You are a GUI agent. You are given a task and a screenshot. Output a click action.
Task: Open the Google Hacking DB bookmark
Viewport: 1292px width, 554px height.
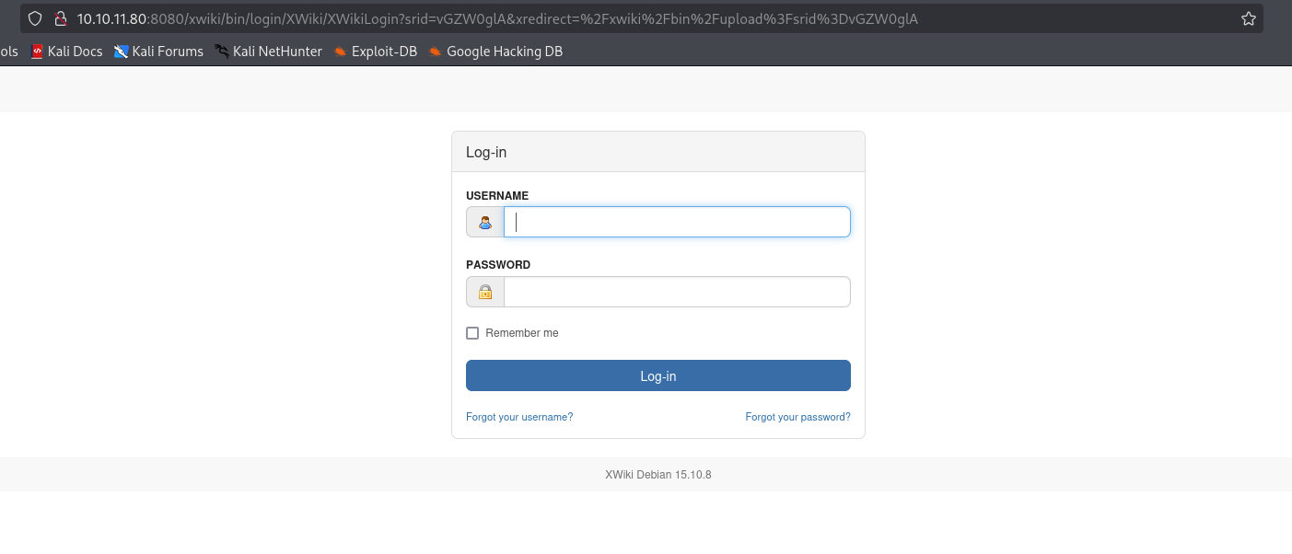pos(495,52)
